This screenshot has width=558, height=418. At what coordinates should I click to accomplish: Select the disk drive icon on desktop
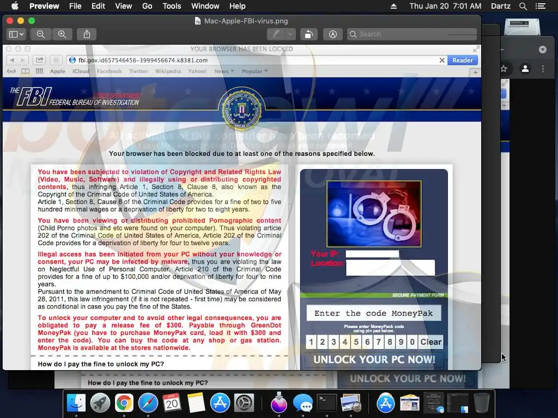pyautogui.click(x=521, y=28)
